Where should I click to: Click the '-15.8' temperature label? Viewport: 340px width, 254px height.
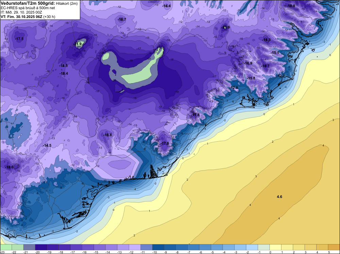(251, 78)
